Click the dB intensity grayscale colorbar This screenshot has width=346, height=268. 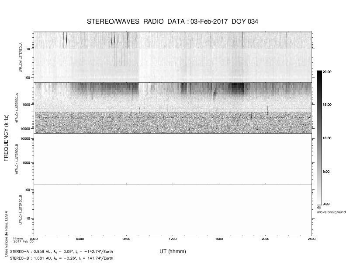(319, 138)
